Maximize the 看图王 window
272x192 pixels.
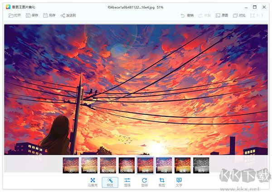click(255, 7)
